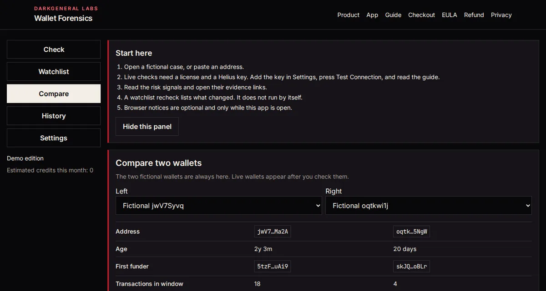Screen dimensions: 546x291
Task: Click the Estimated credits this month text
Action: [50, 170]
